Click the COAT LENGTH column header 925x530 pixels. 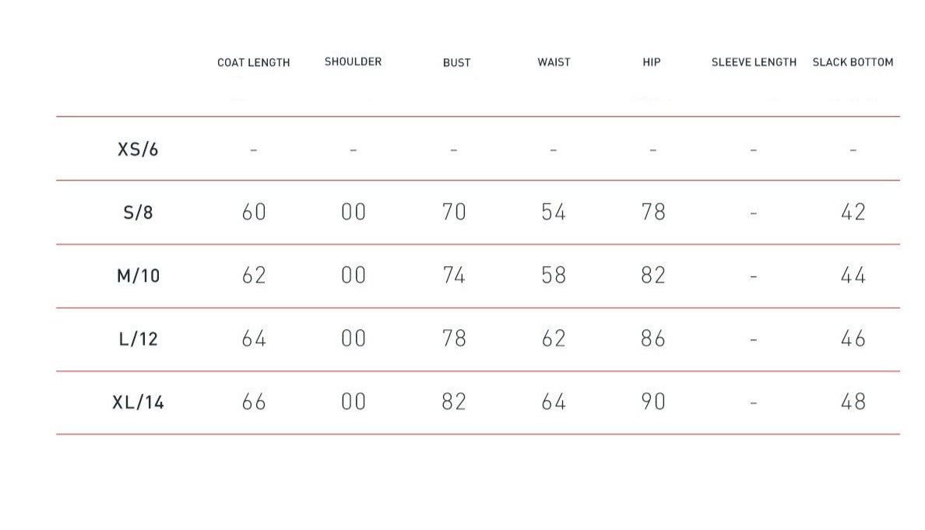(x=253, y=62)
